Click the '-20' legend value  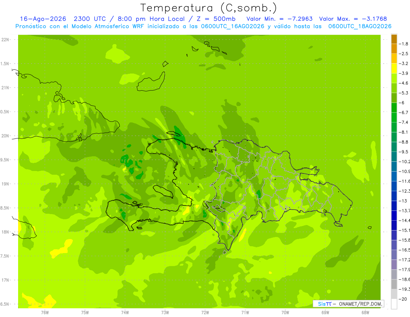pos(402,299)
